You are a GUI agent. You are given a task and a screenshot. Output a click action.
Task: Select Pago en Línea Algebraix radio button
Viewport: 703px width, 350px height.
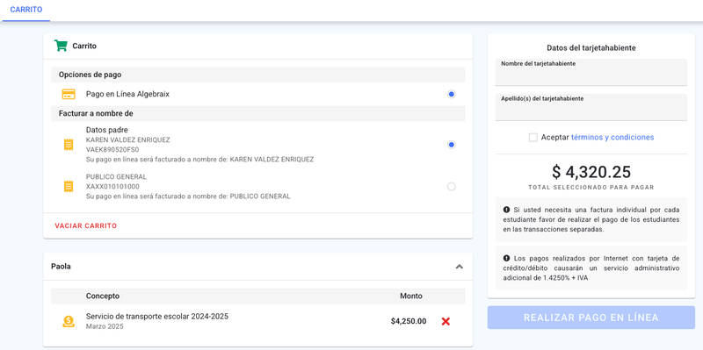tap(452, 95)
